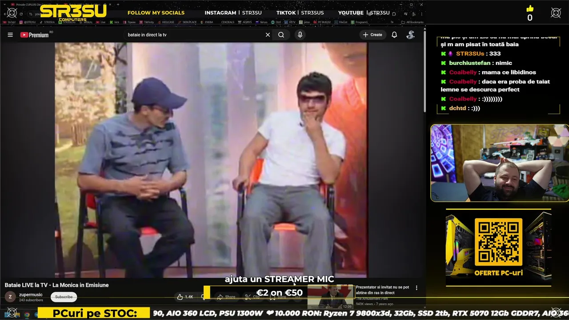Subscribe to the zupermusic channel
This screenshot has width=569, height=320.
pos(64,297)
